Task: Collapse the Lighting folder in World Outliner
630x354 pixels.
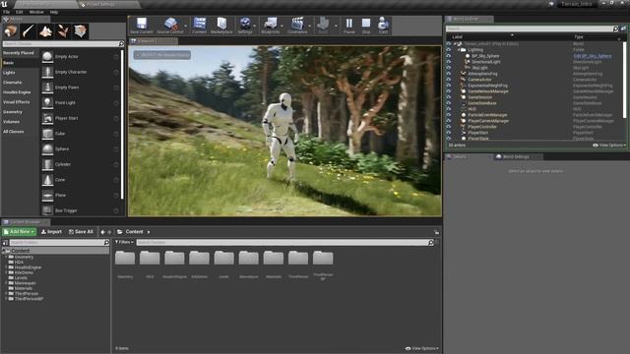Action: pyautogui.click(x=459, y=50)
